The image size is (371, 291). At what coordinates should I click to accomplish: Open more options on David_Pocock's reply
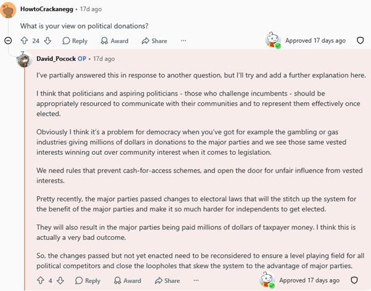[x=196, y=281]
